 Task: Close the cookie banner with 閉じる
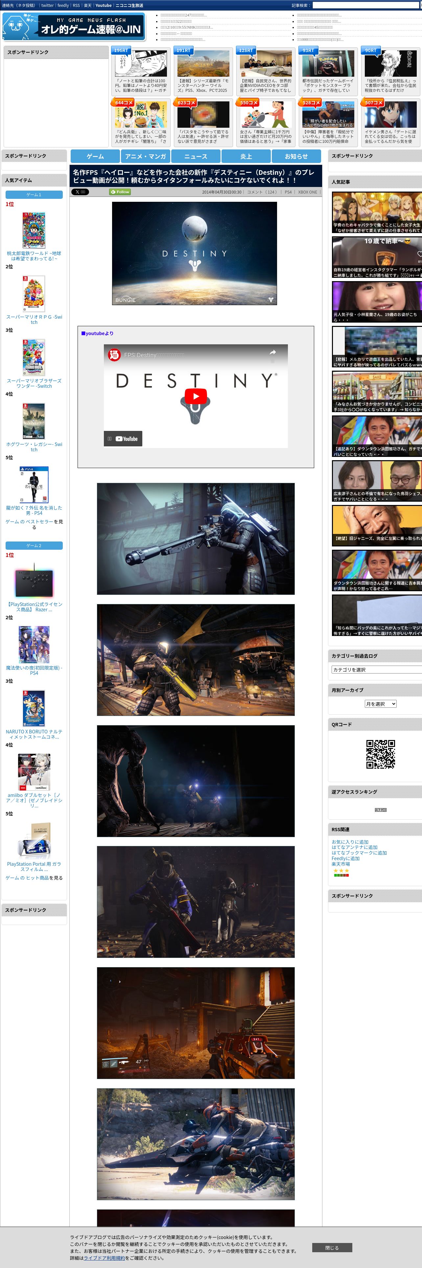332,1247
